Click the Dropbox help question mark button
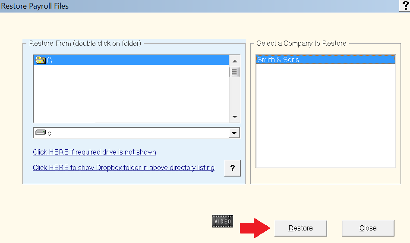Image resolution: width=410 pixels, height=243 pixels. pyautogui.click(x=233, y=168)
